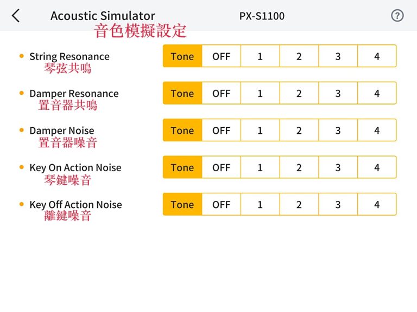Image resolution: width=417 pixels, height=312 pixels.
Task: Disable Damper Noise with OFF
Action: click(x=221, y=131)
